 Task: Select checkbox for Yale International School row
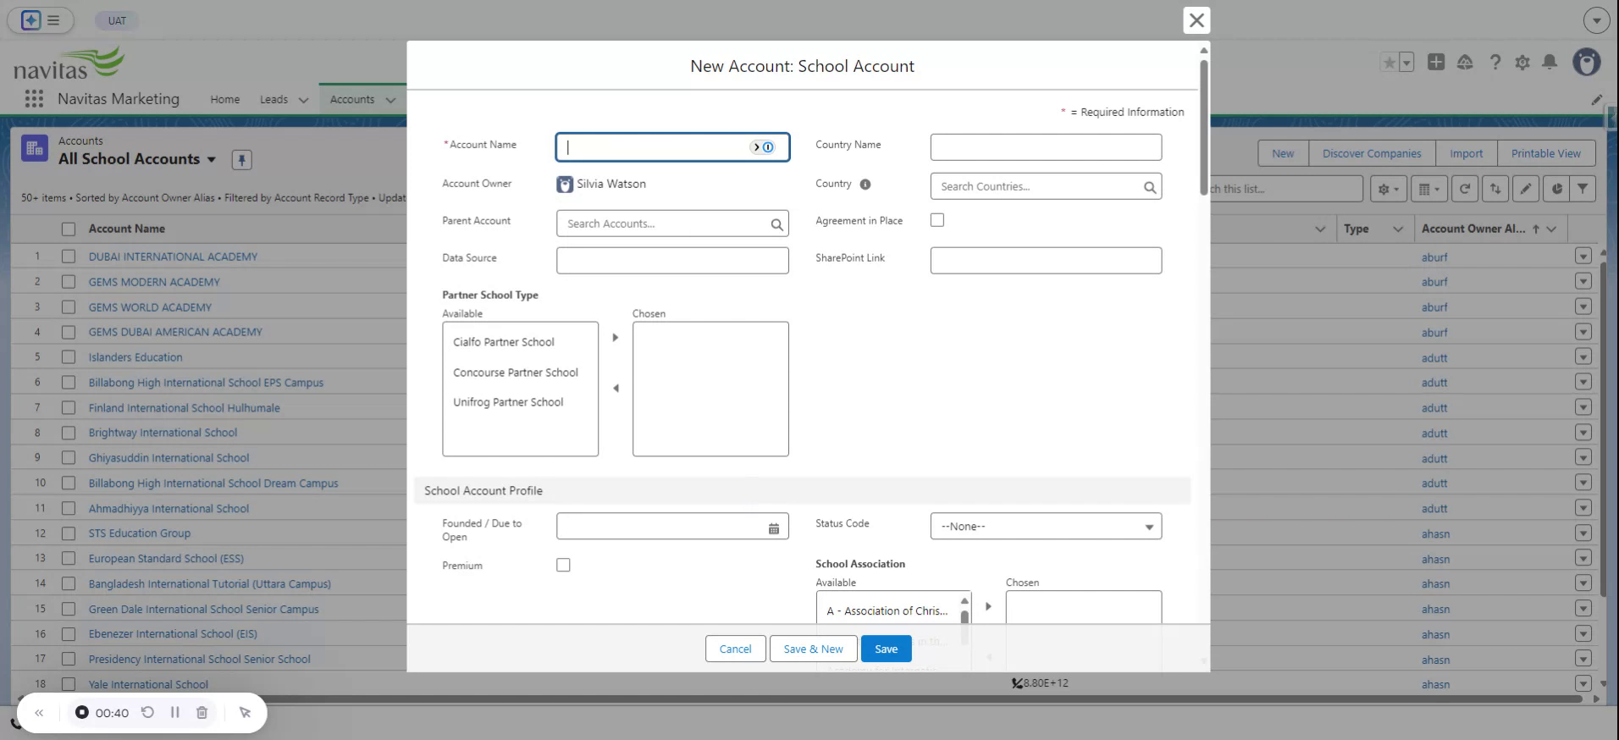point(69,684)
